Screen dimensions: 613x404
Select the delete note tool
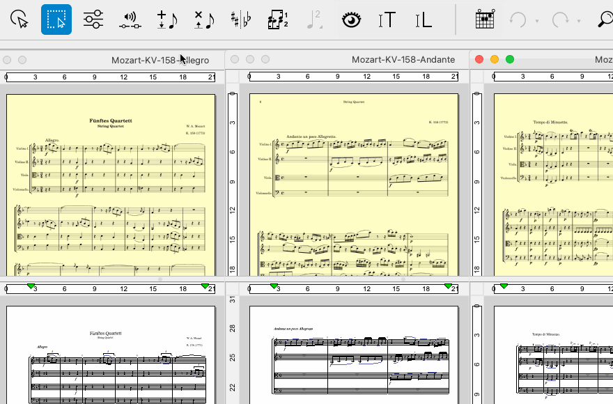tap(203, 20)
